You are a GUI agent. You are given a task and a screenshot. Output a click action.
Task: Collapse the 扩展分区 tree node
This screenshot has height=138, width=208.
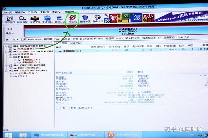click(10, 57)
